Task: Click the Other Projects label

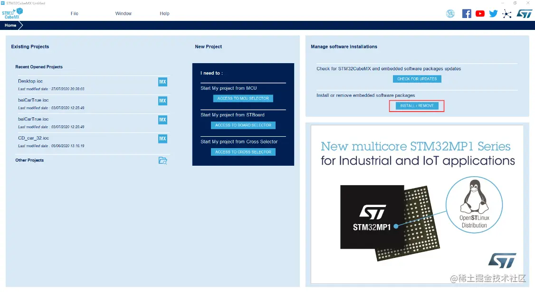Action: point(29,160)
